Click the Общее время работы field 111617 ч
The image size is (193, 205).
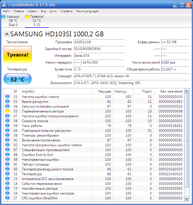(x=175, y=69)
